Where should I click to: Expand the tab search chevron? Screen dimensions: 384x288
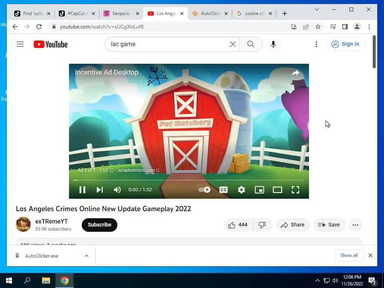click(316, 9)
